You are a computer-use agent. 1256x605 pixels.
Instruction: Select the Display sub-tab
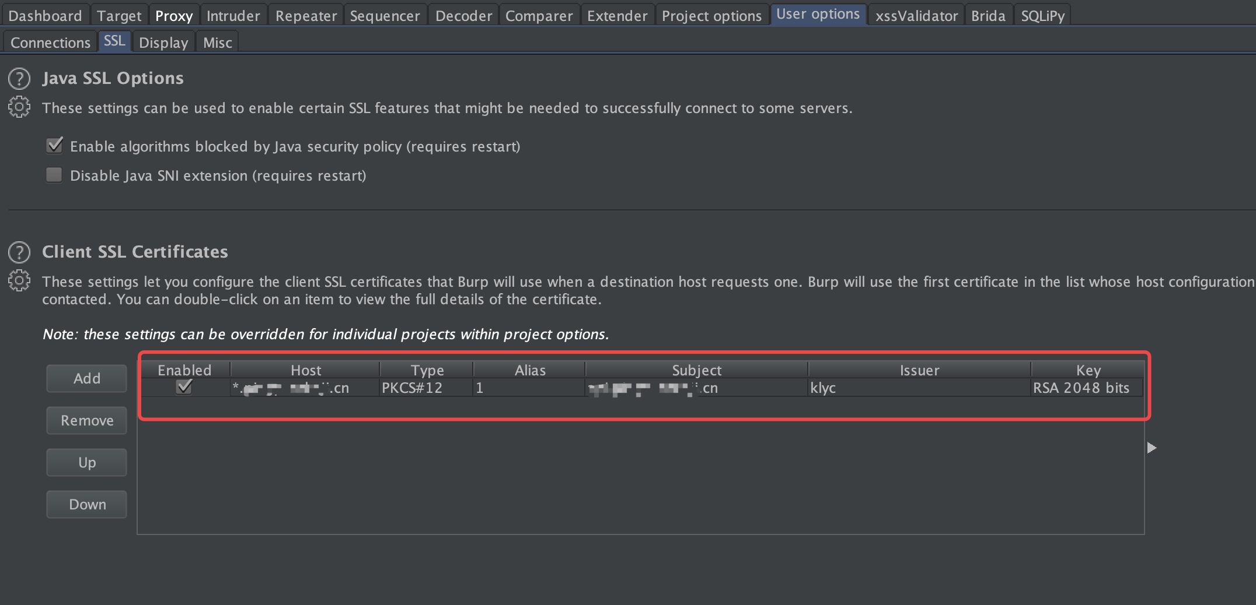pyautogui.click(x=163, y=43)
